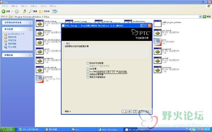Switch to Adobe Photoshop on the taskbar

pyautogui.click(x=110, y=130)
